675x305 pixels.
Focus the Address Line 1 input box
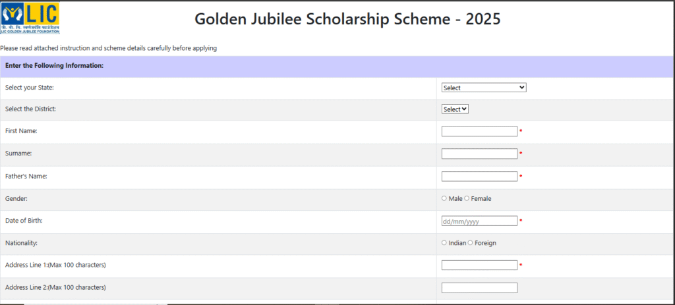click(x=479, y=265)
